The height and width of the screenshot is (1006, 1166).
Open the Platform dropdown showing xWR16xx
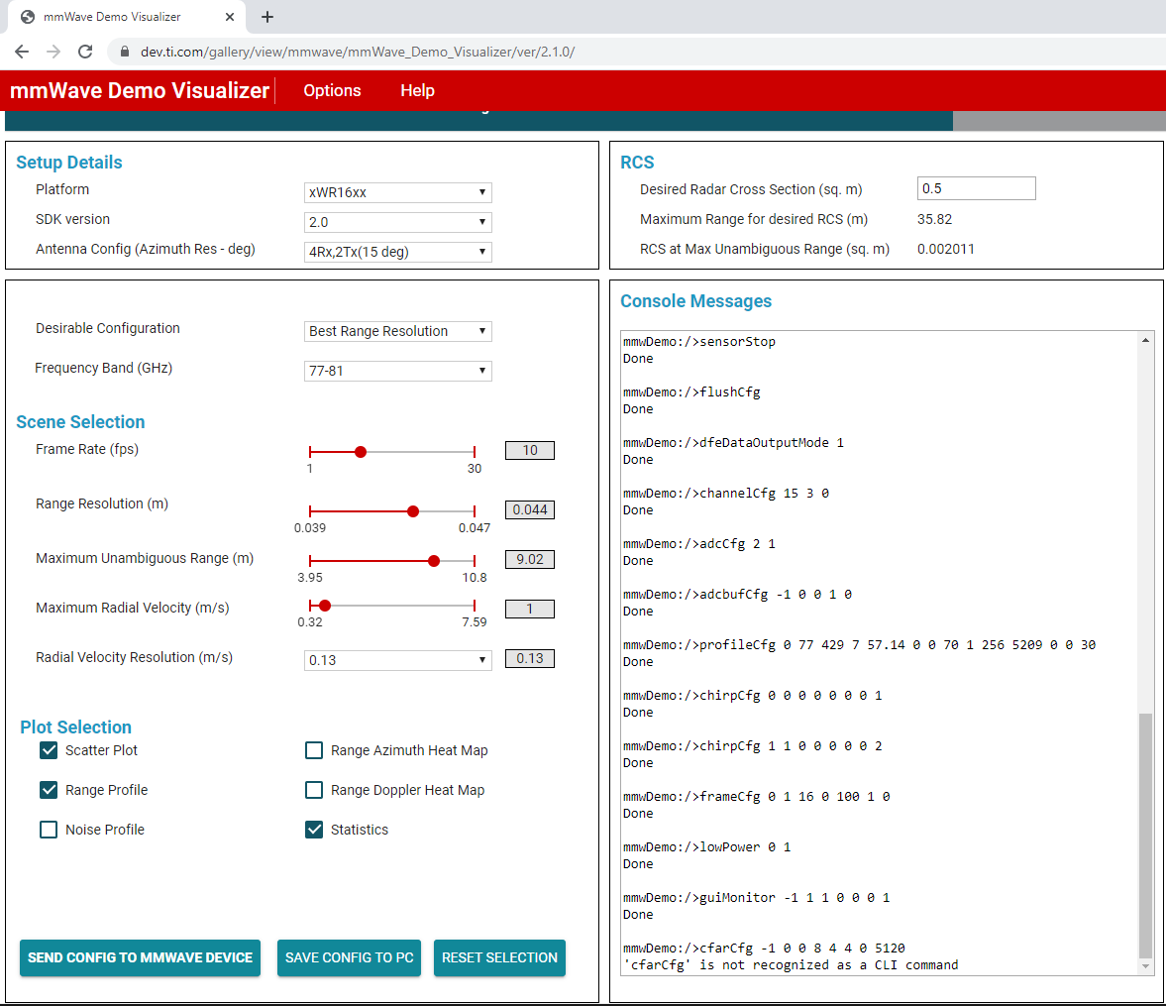pyautogui.click(x=398, y=192)
